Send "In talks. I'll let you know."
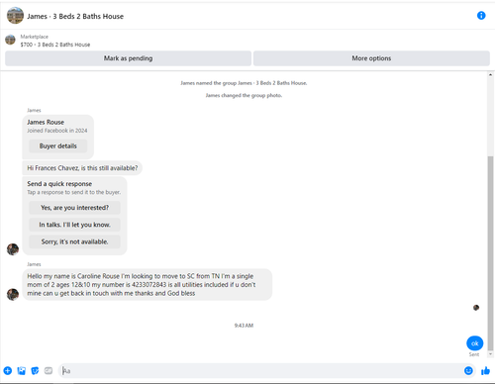The width and height of the screenshot is (495, 384). coord(74,225)
